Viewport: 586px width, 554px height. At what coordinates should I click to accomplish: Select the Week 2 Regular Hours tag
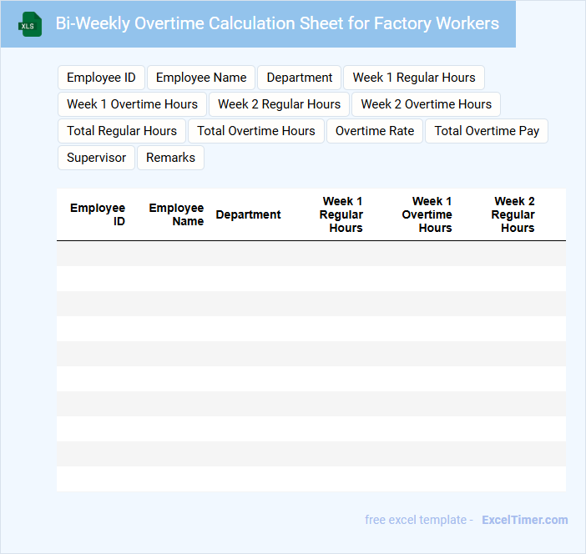click(x=279, y=104)
